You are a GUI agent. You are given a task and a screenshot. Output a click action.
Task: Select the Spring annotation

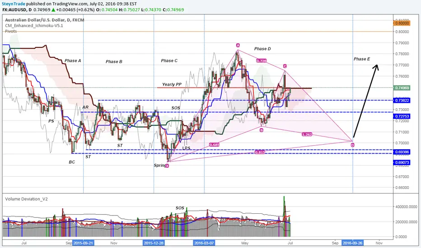[159, 165]
